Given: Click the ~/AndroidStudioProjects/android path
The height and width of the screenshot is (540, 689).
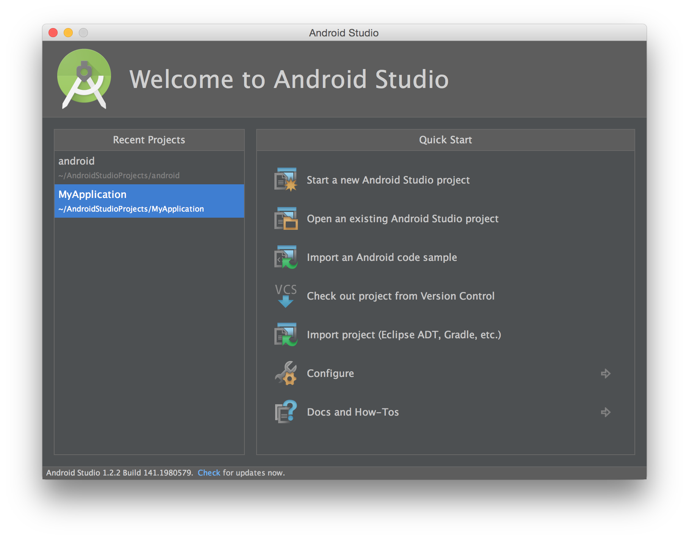Looking at the screenshot, I should (119, 176).
